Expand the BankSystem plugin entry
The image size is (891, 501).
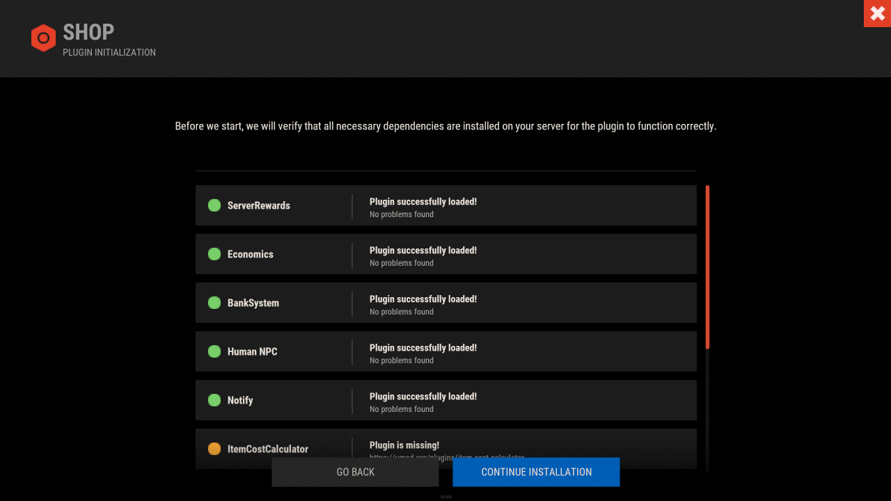[x=445, y=303]
